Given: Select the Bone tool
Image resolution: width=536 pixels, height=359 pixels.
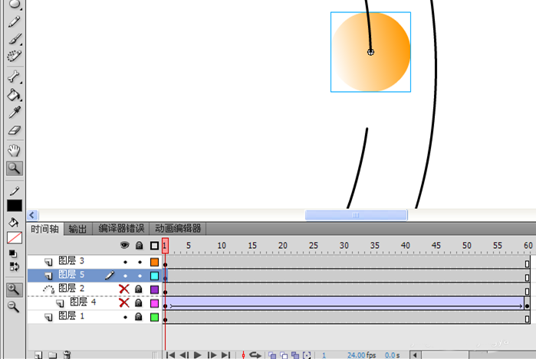Looking at the screenshot, I should point(15,77).
